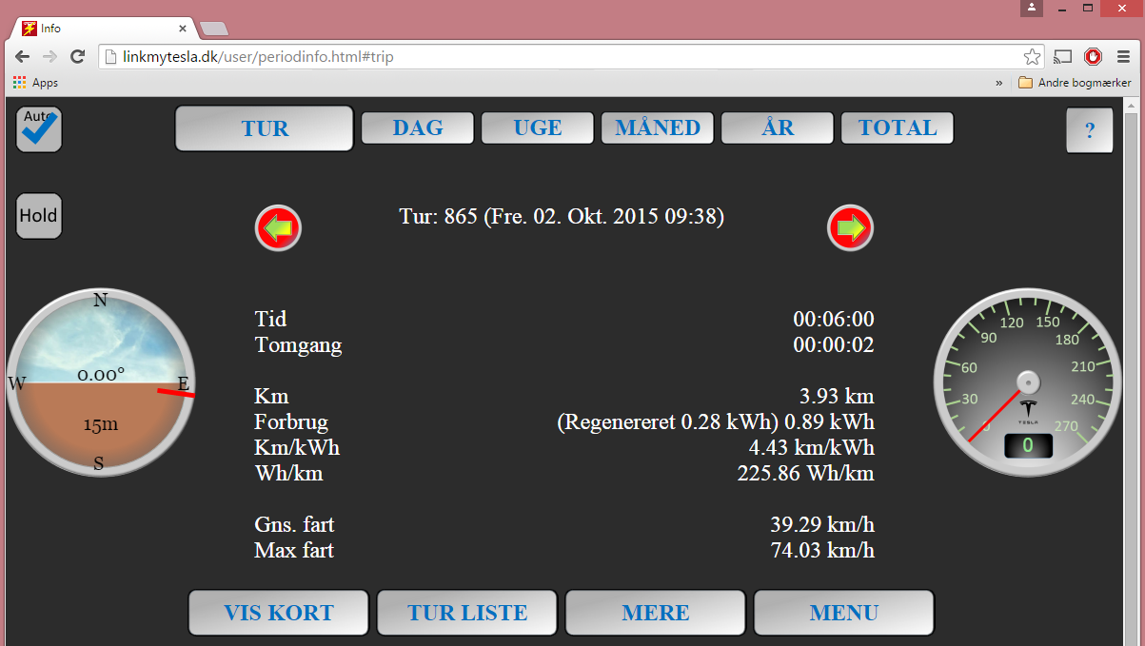Open the Apps shortcut in bookmarks bar
The width and height of the screenshot is (1145, 646).
pyautogui.click(x=35, y=83)
